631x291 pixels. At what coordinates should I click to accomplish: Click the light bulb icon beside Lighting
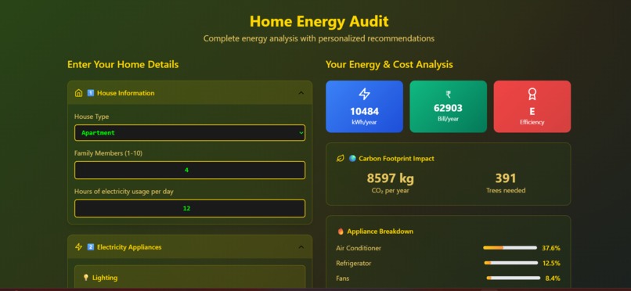pyautogui.click(x=85, y=278)
